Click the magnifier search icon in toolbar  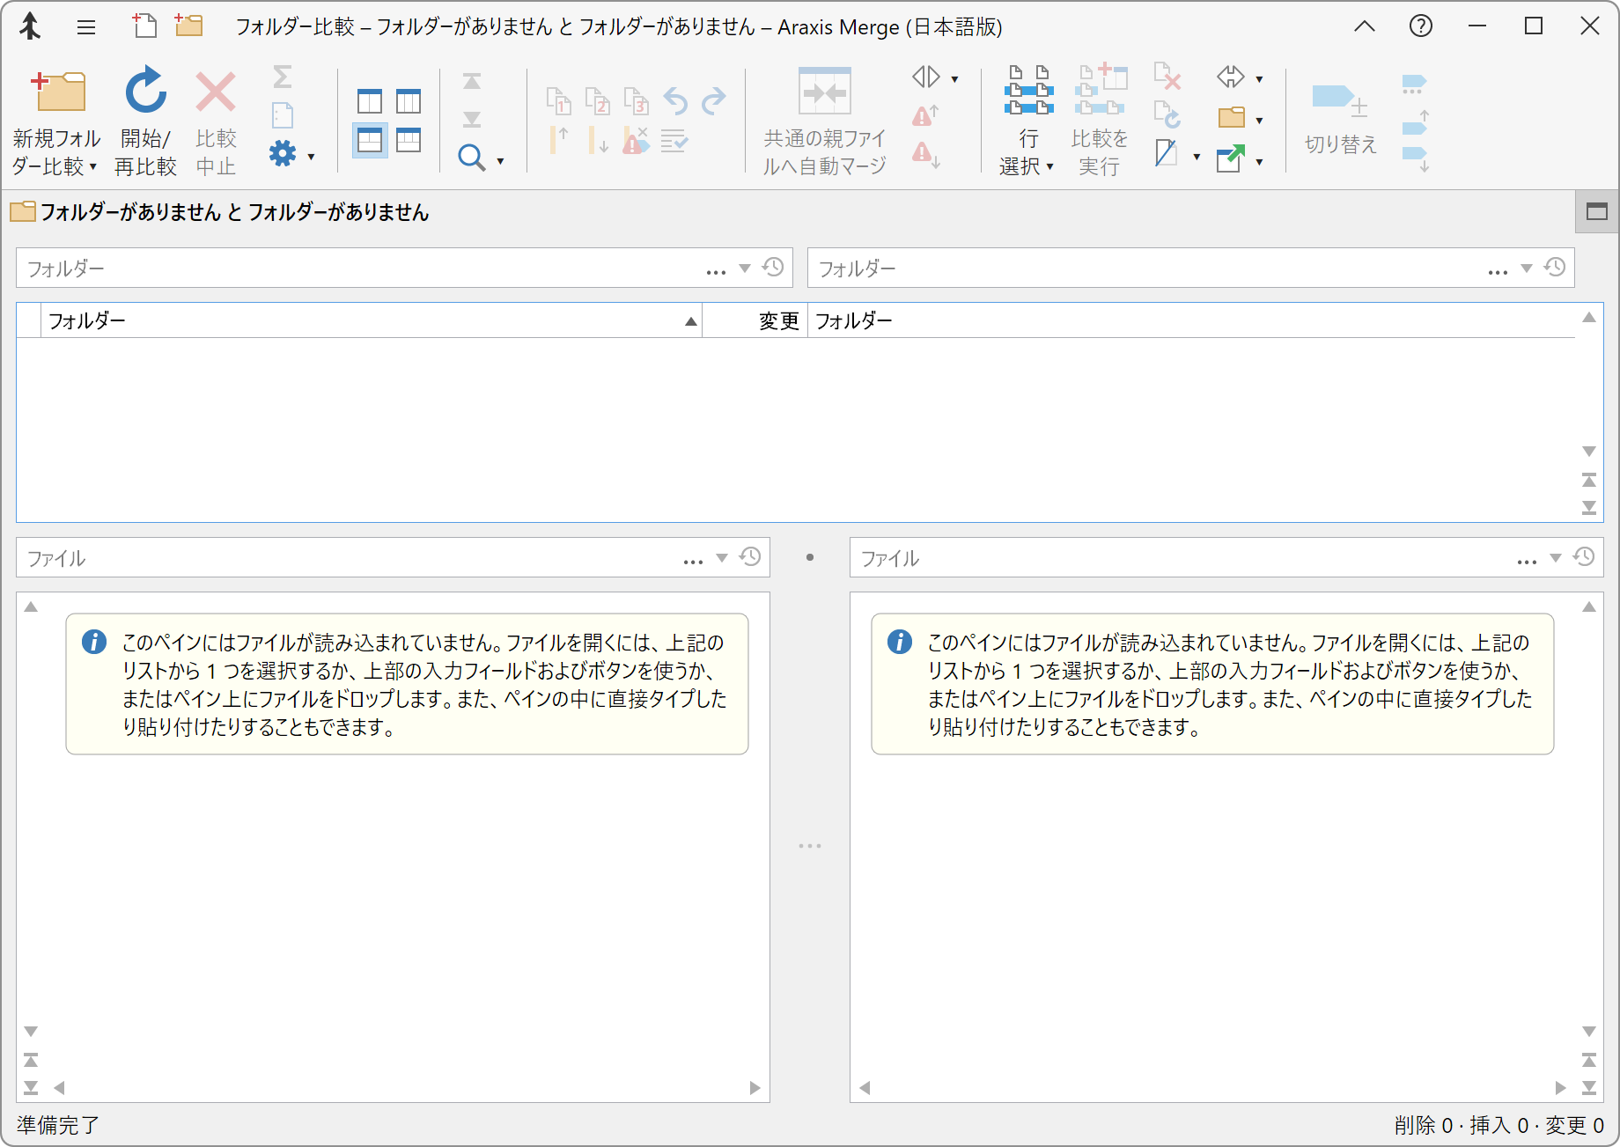(472, 158)
